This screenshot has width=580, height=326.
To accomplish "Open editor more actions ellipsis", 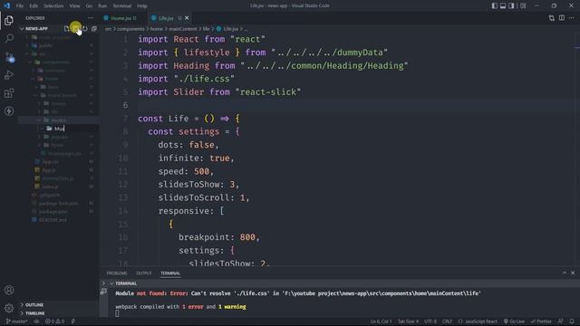I will pos(572,18).
